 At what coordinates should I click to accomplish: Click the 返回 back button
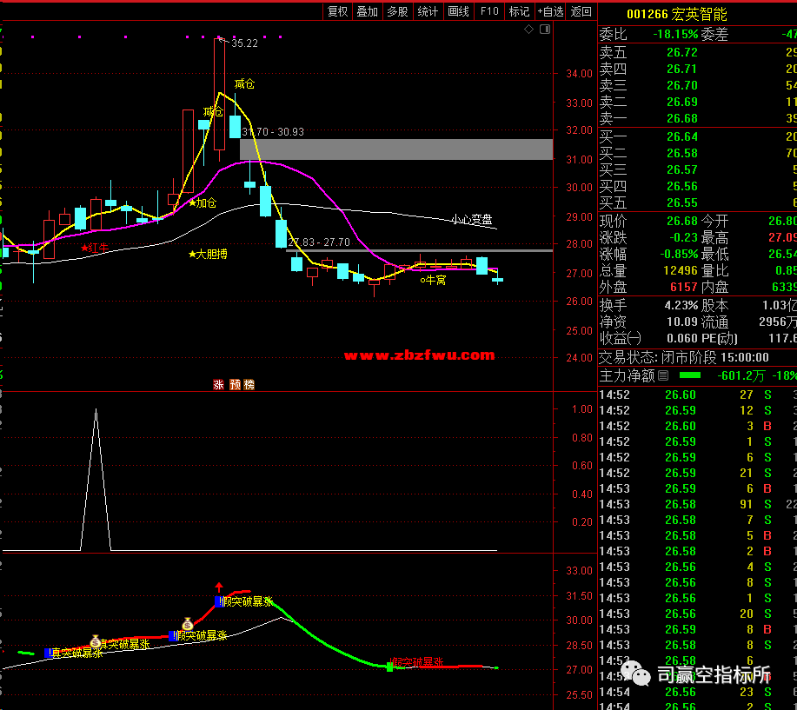(581, 11)
